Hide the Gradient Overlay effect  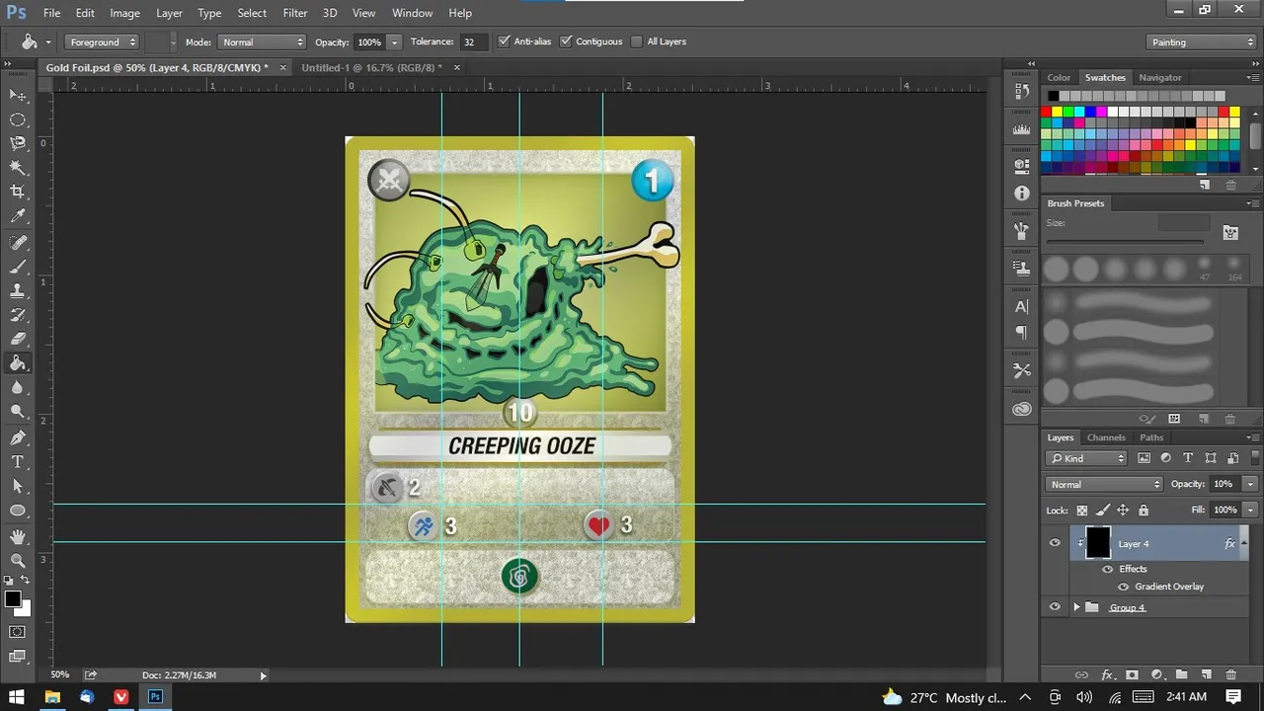(1123, 587)
